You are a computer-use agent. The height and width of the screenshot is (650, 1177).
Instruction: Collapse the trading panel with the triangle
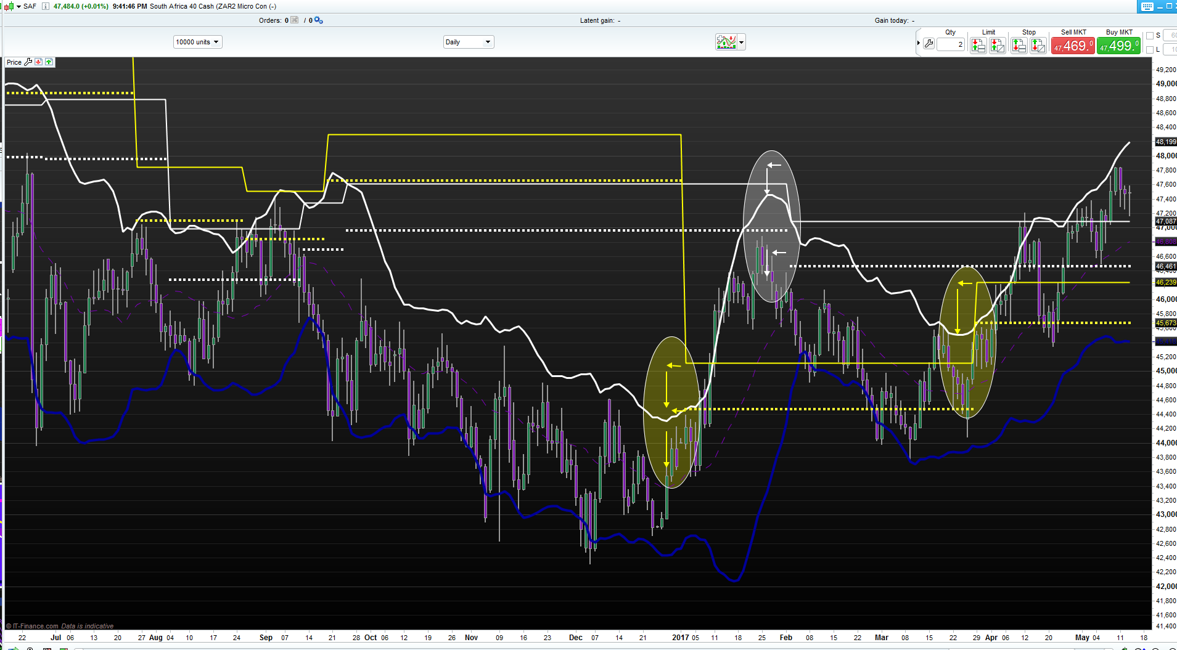[x=919, y=43]
